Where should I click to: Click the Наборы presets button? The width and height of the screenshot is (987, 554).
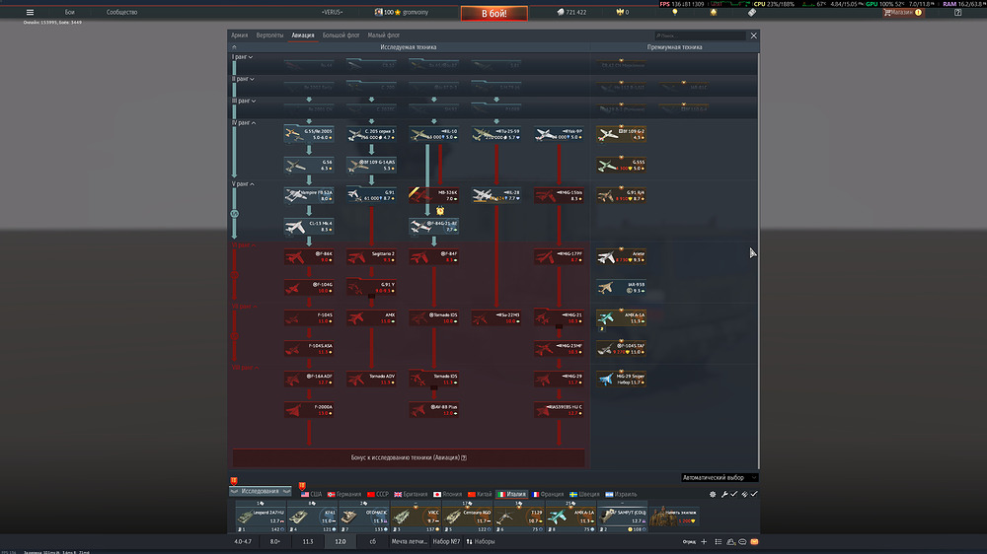pos(481,541)
